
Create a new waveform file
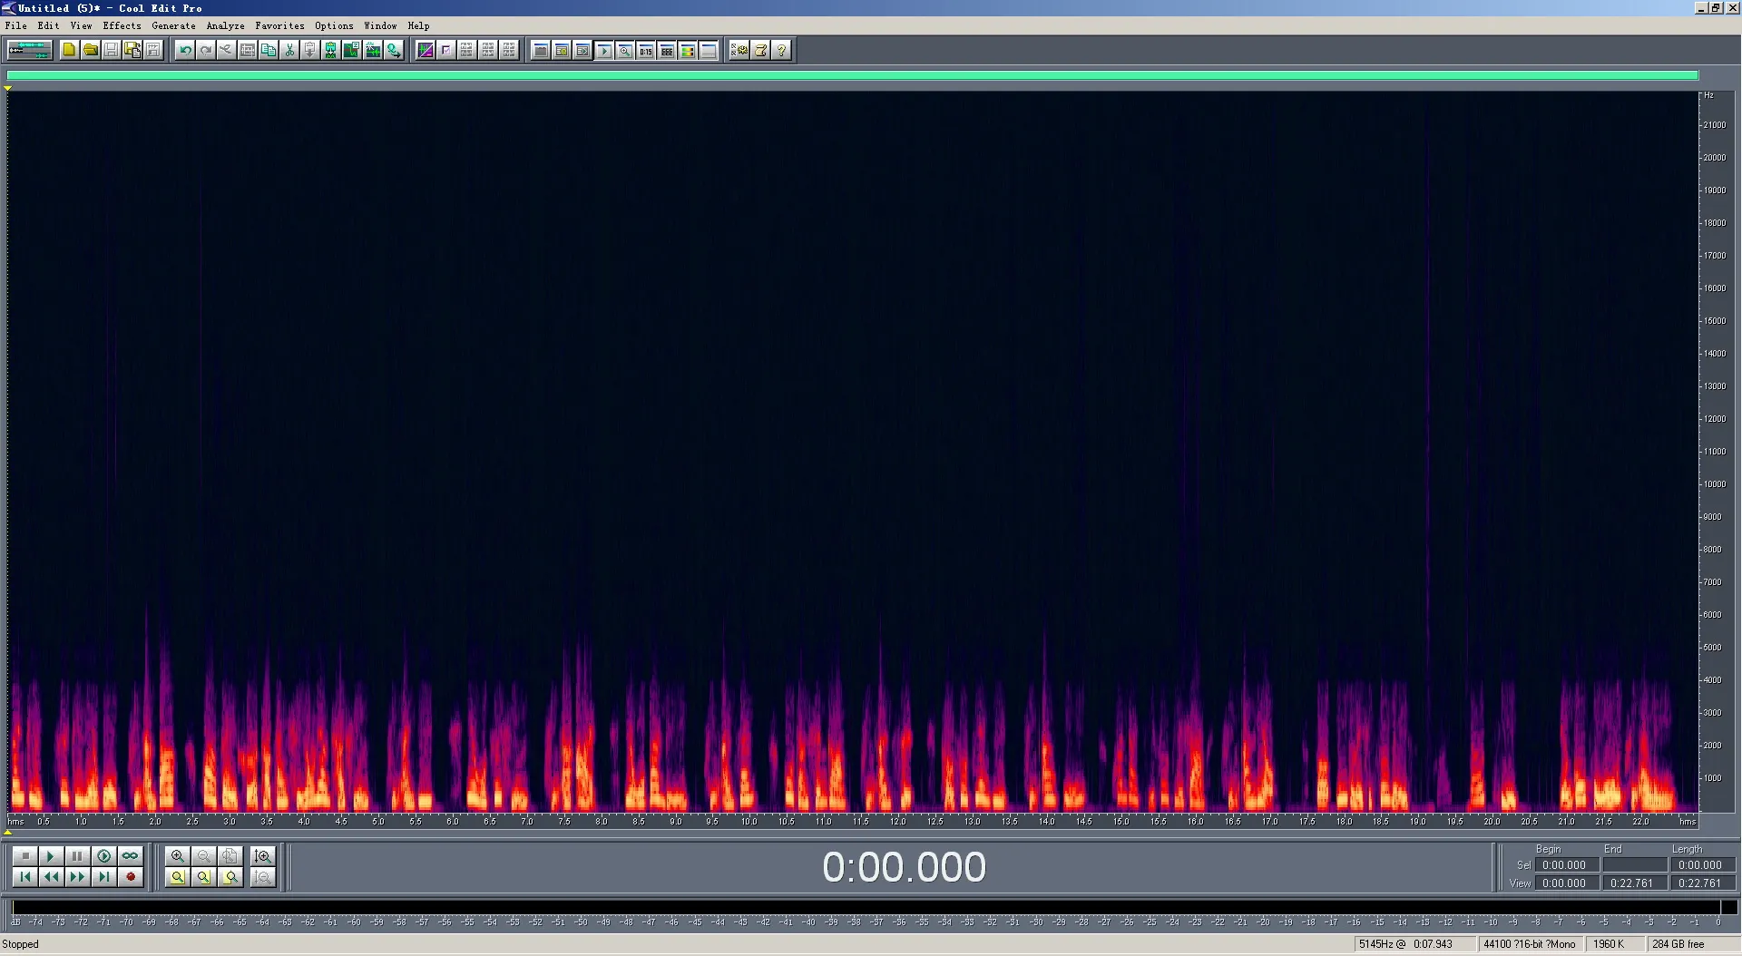click(x=69, y=50)
